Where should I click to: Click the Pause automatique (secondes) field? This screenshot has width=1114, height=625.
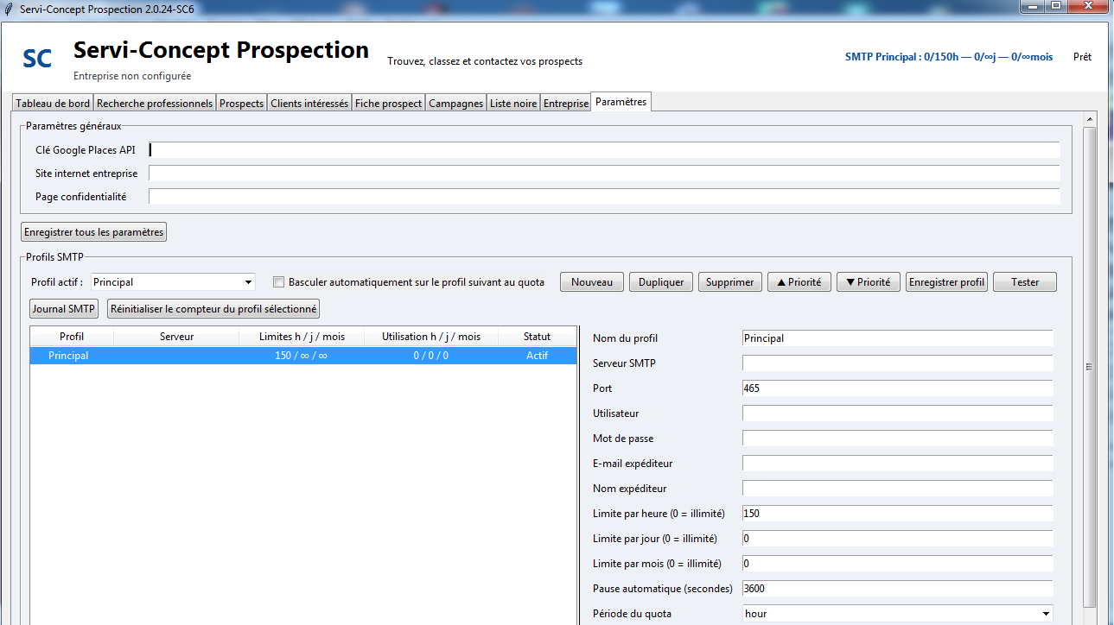coord(897,589)
